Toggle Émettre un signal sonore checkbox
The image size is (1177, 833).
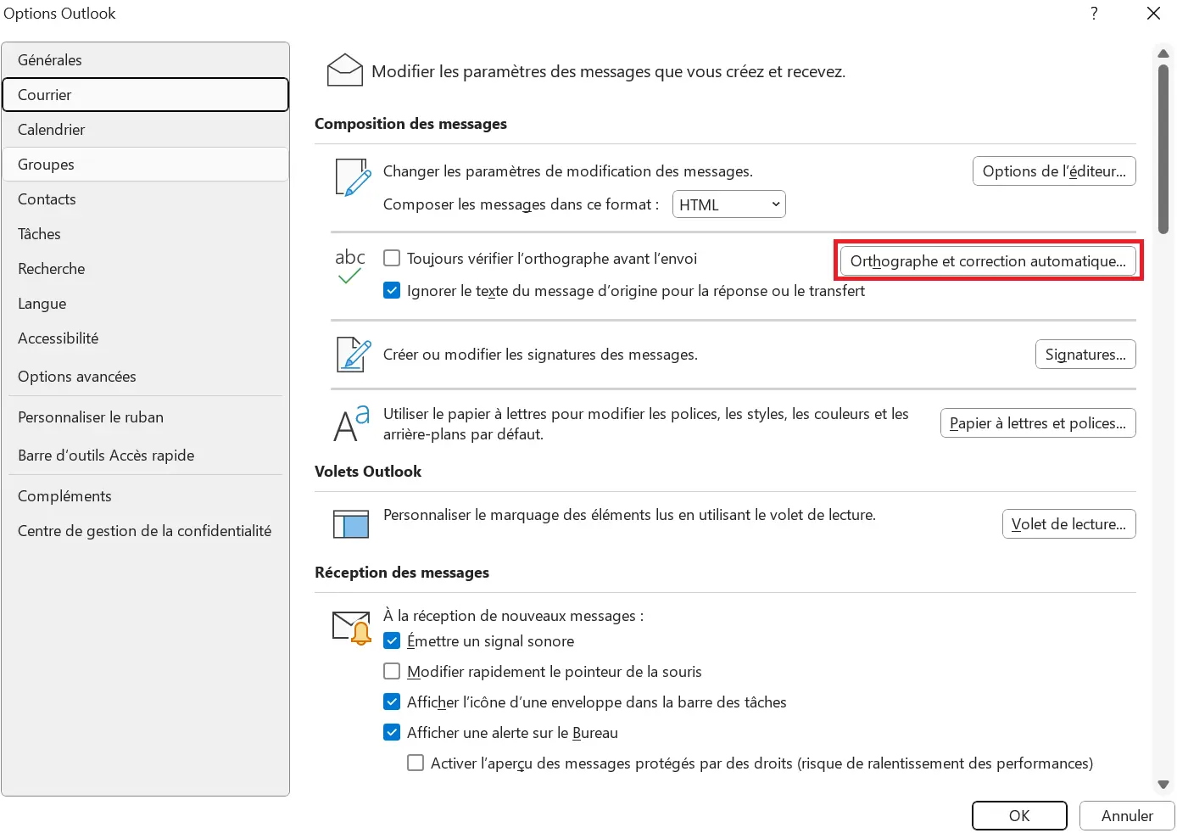point(392,640)
